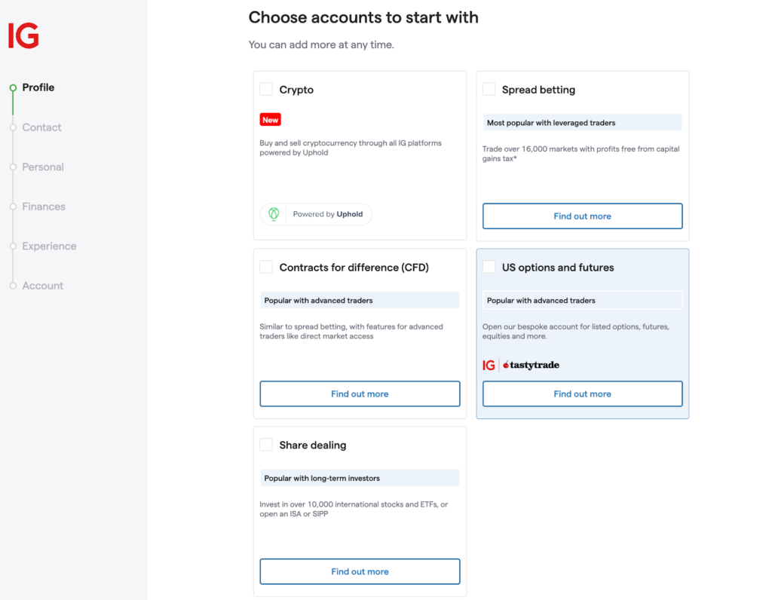Open the Experience step in sidebar
The height and width of the screenshot is (600, 772).
(x=49, y=246)
